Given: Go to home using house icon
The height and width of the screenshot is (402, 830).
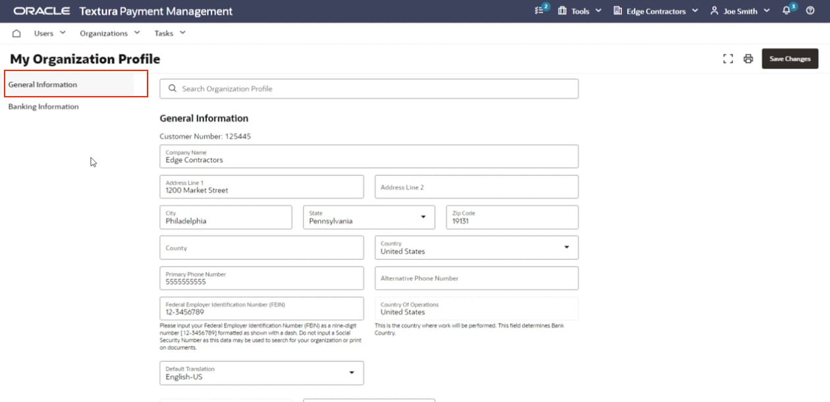Looking at the screenshot, I should (x=17, y=33).
